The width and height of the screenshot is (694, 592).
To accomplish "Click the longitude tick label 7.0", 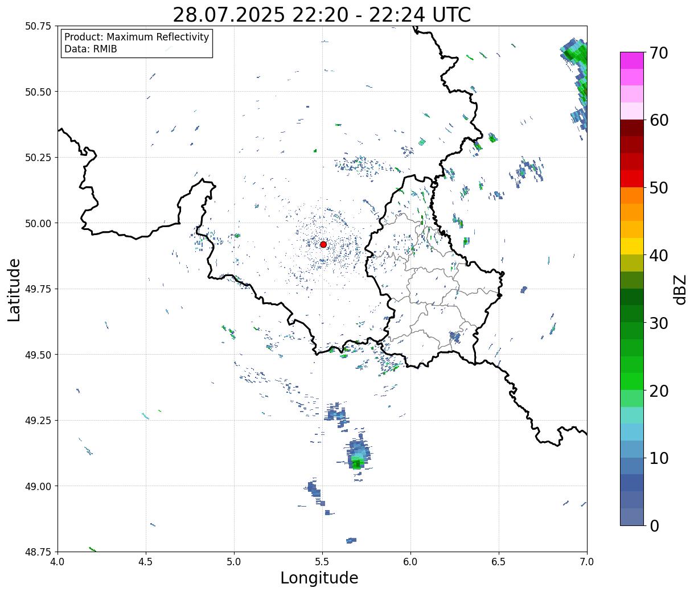I will tap(587, 562).
